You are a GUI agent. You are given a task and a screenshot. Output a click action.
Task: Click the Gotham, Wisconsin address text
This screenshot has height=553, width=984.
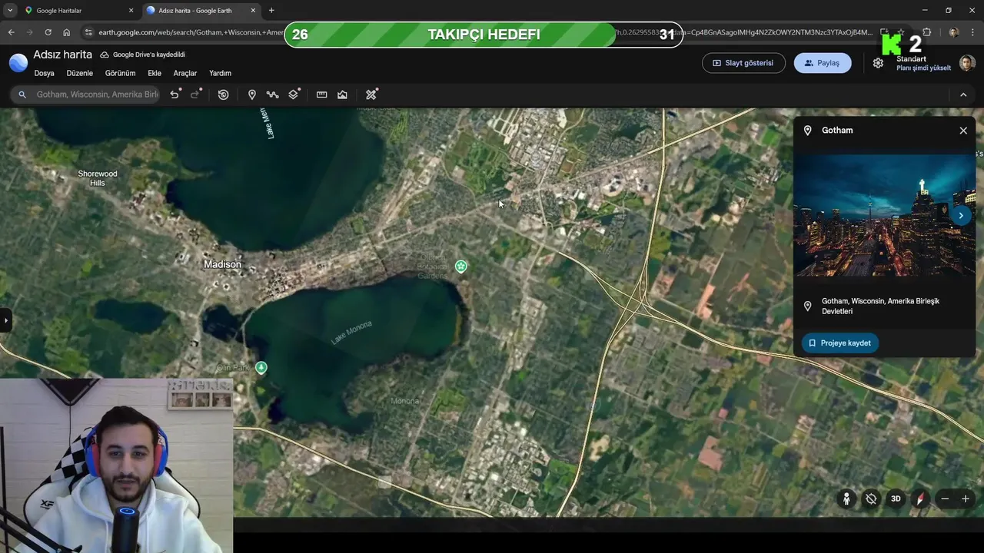click(880, 306)
